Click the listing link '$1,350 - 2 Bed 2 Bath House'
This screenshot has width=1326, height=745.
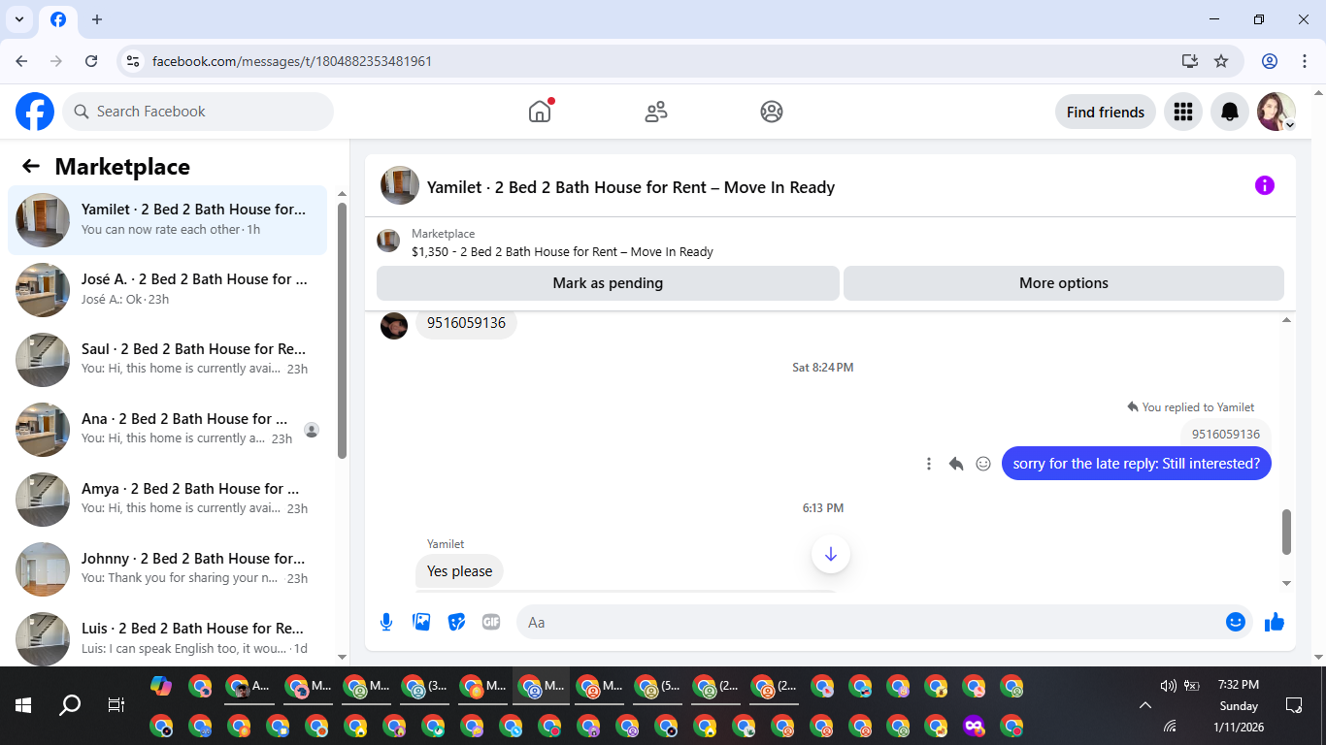pos(562,252)
